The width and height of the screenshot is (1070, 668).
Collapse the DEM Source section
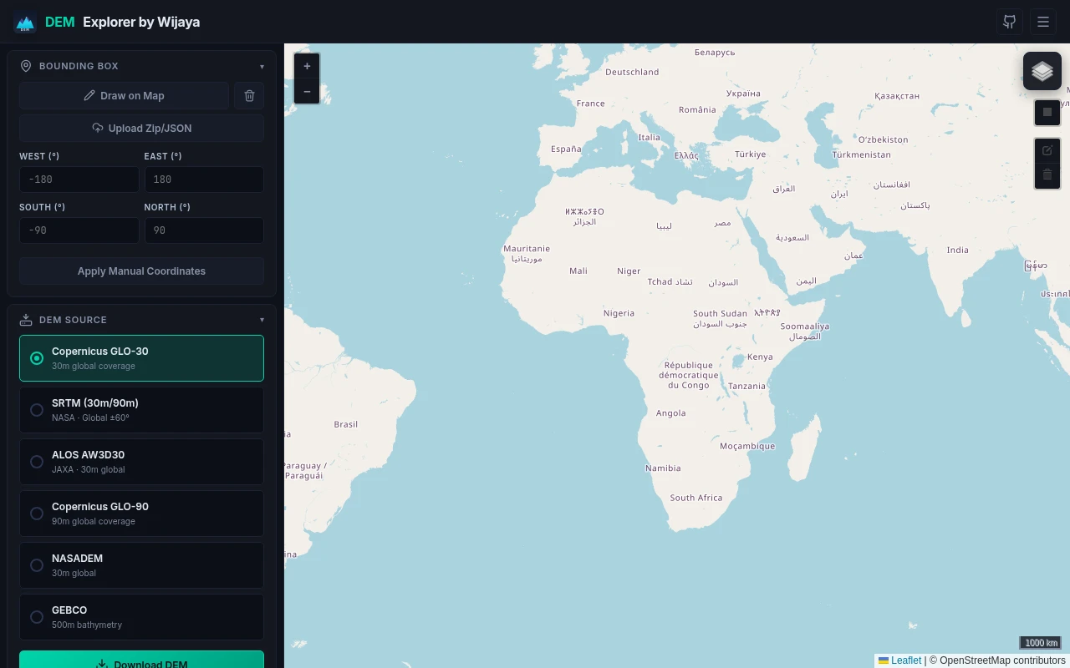[262, 320]
